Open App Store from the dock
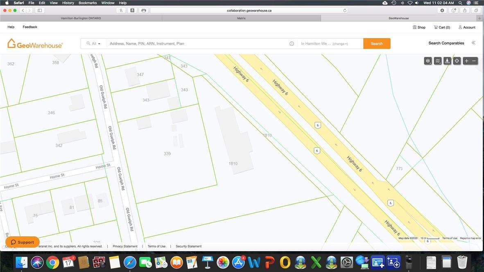The image size is (484, 272). click(238, 263)
